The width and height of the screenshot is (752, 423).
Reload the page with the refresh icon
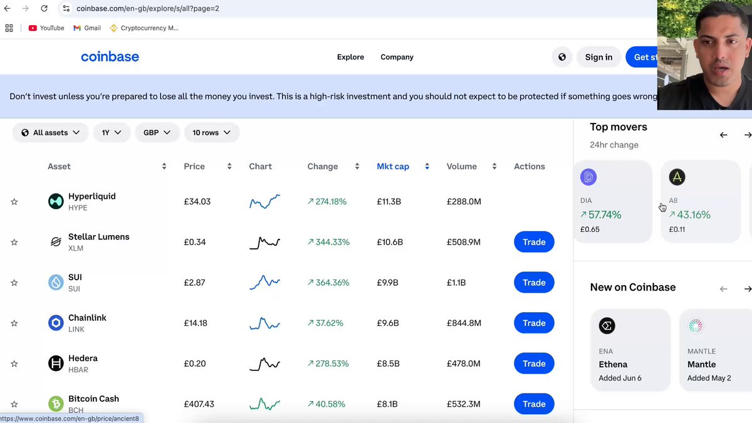tap(44, 8)
